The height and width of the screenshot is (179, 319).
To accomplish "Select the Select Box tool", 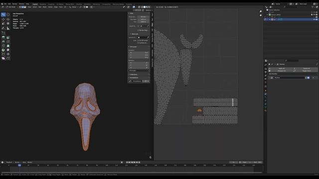I will pyautogui.click(x=3, y=14).
